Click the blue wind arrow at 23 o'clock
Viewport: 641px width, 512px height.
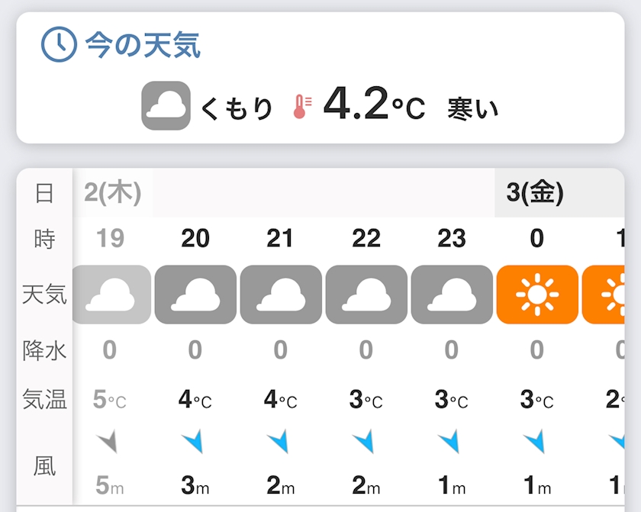pyautogui.click(x=451, y=440)
